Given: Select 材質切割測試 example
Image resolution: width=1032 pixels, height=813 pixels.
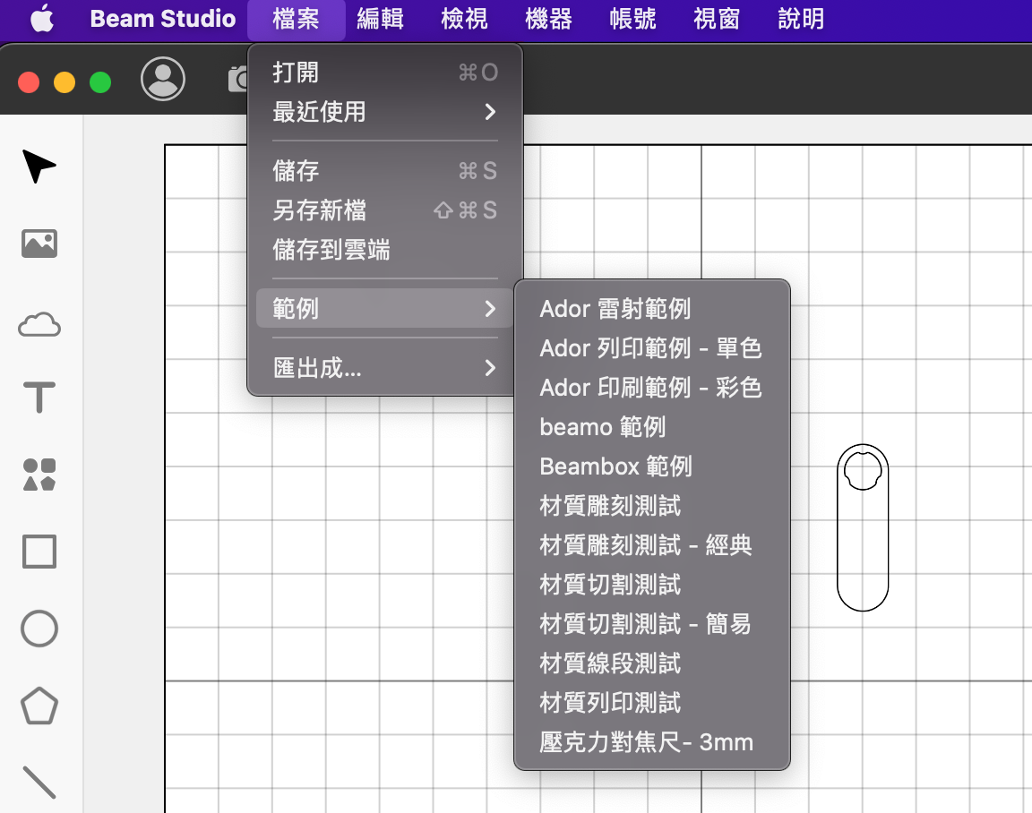Looking at the screenshot, I should tap(651, 585).
